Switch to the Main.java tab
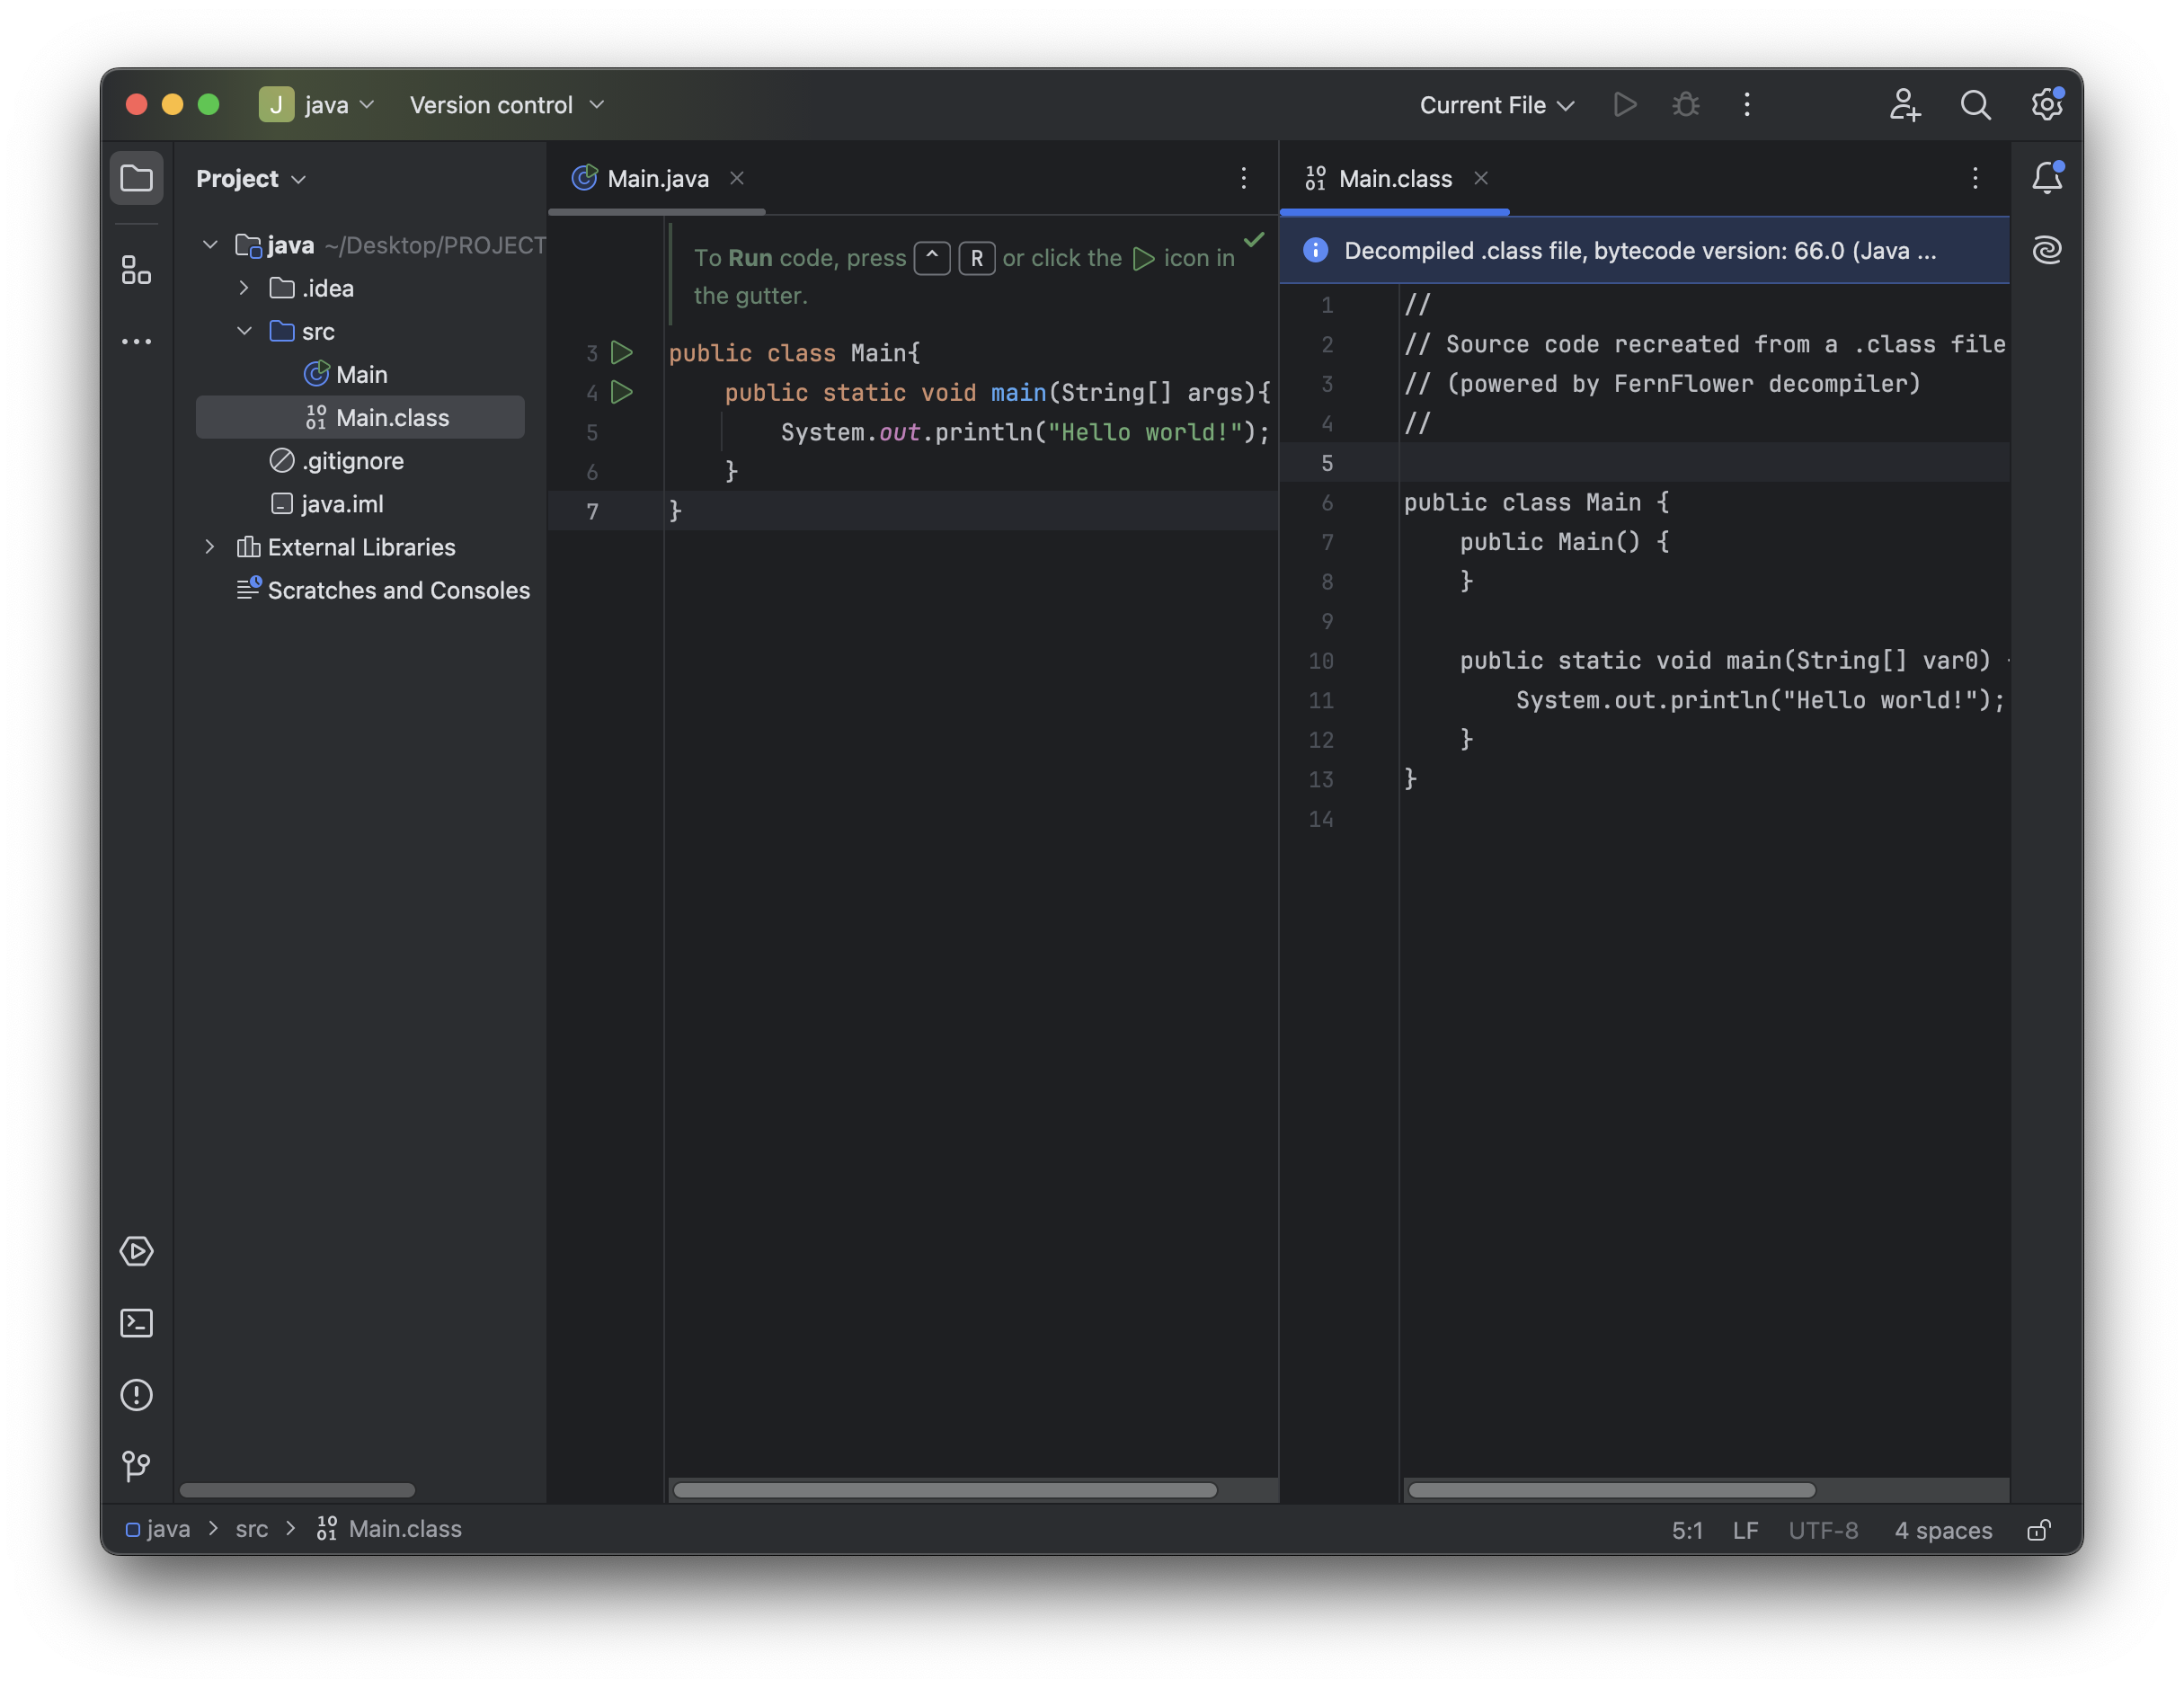The image size is (2184, 1688). click(x=657, y=179)
